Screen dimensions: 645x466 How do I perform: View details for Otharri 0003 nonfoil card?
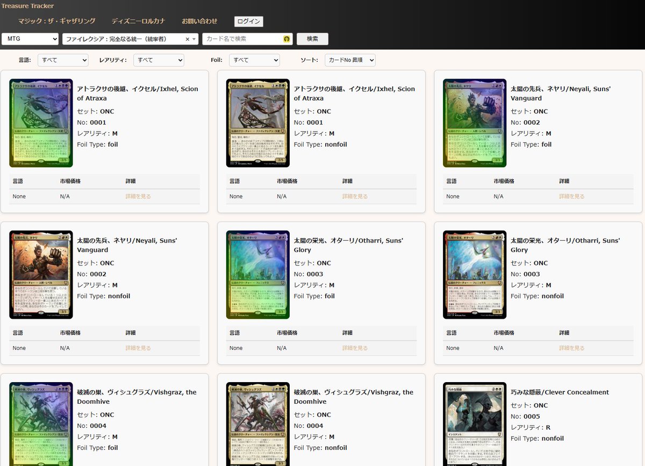(572, 348)
